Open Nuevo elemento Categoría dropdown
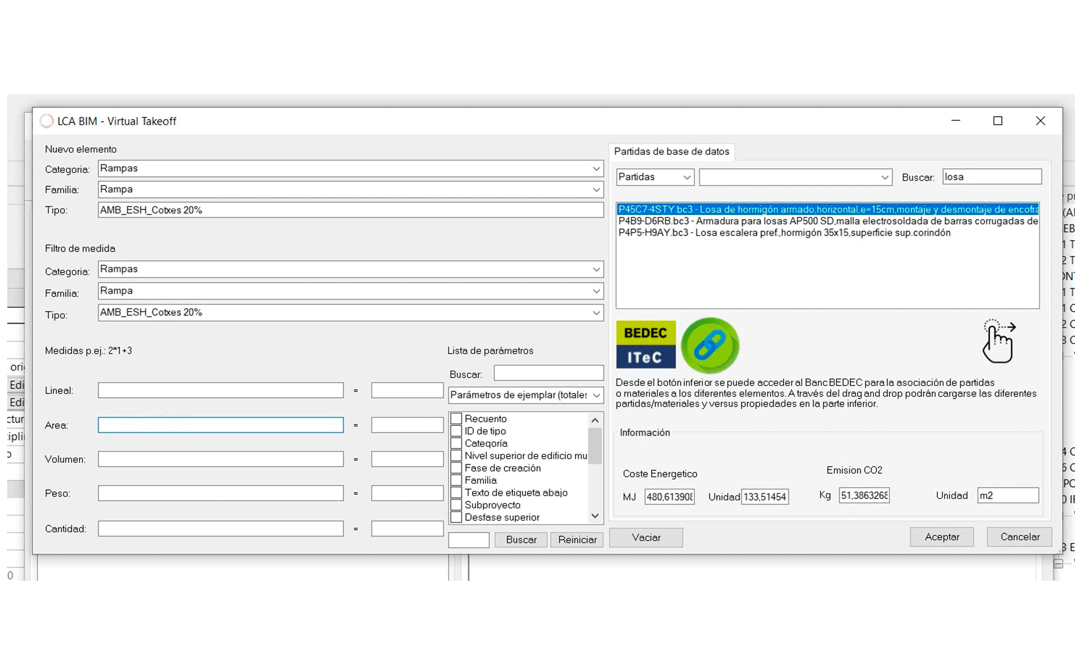Viewport: 1075px width, 654px height. point(596,168)
